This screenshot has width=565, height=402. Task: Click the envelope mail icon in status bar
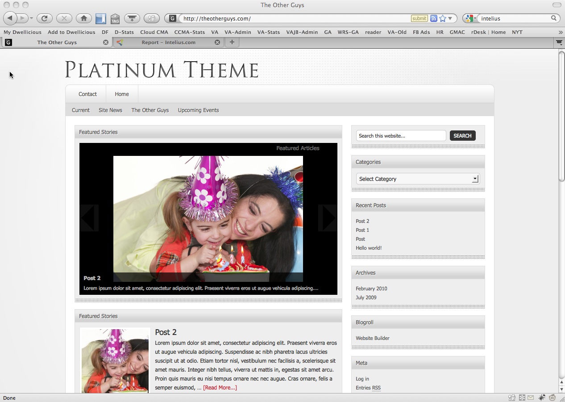[531, 398]
